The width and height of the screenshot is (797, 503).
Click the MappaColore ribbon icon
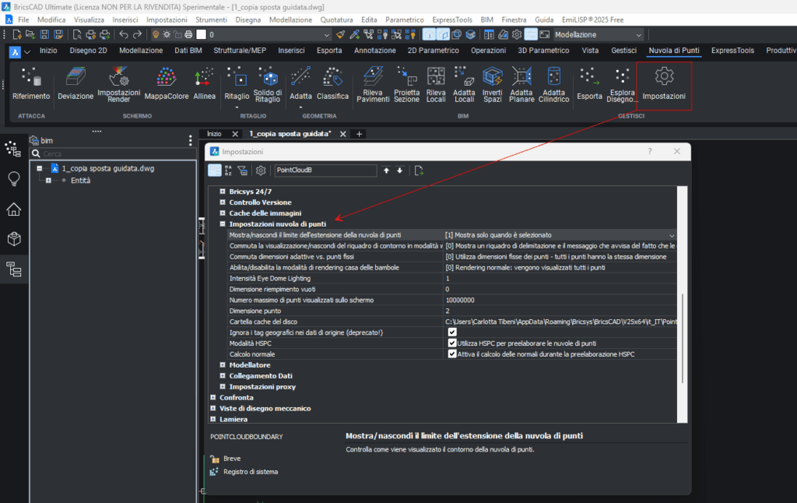pos(167,84)
